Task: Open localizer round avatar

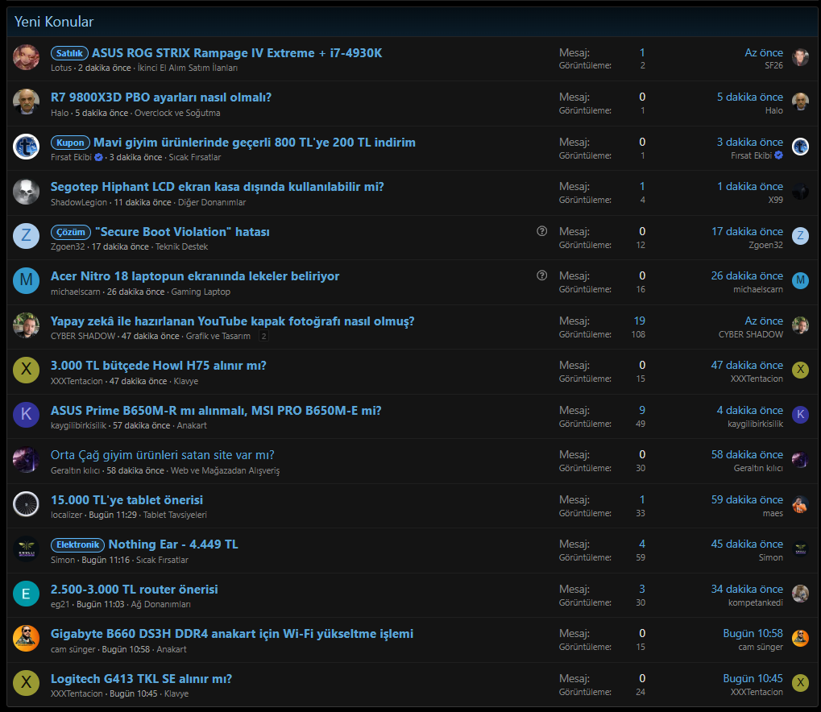Action: pos(26,505)
